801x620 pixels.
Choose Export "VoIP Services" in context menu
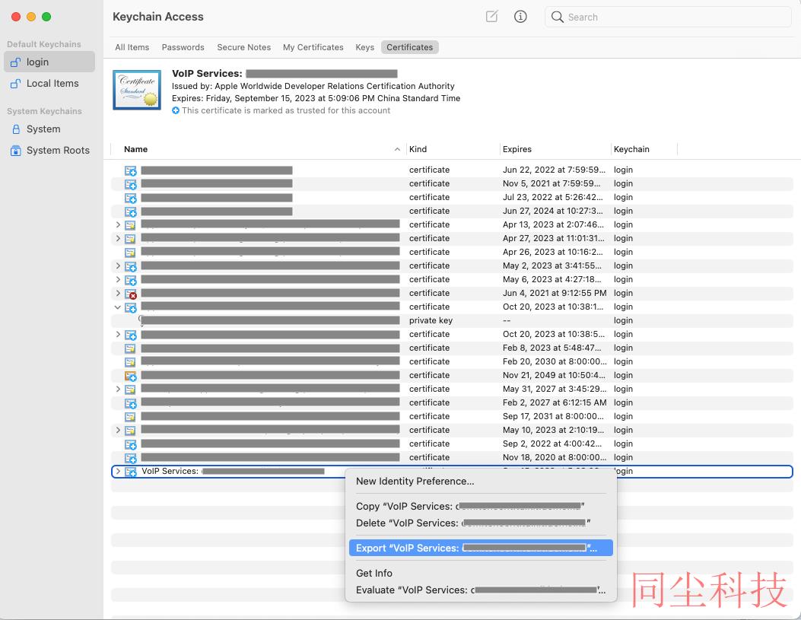481,548
